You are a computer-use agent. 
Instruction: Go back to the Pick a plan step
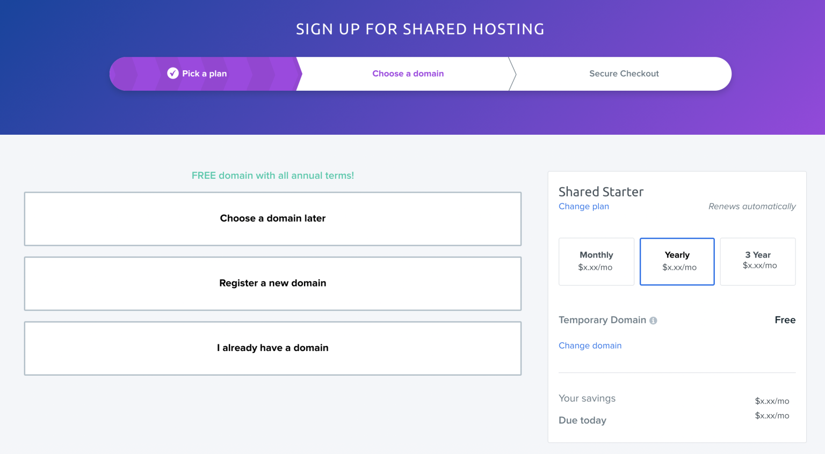pyautogui.click(x=204, y=74)
